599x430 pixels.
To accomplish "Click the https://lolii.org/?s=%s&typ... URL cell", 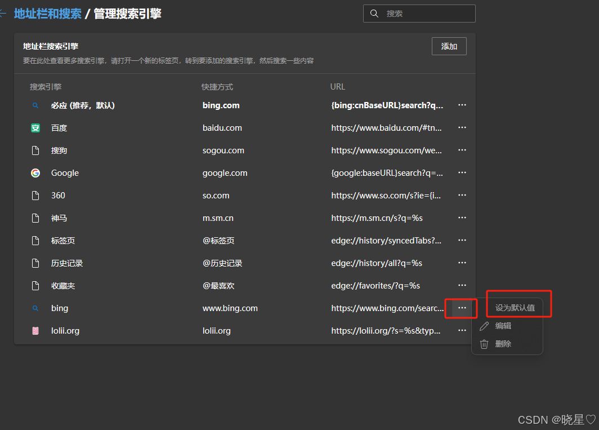I will (386, 331).
